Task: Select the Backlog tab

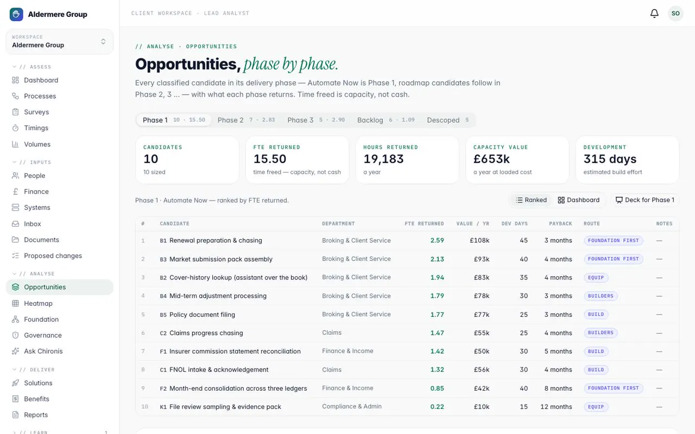Action: pyautogui.click(x=386, y=120)
